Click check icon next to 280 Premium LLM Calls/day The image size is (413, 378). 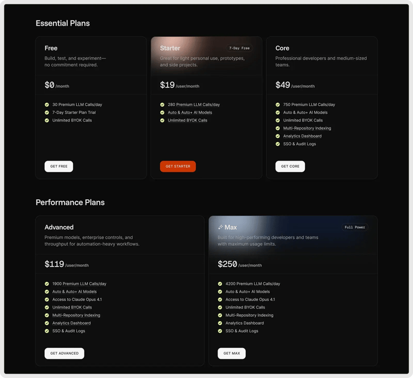pyautogui.click(x=162, y=104)
